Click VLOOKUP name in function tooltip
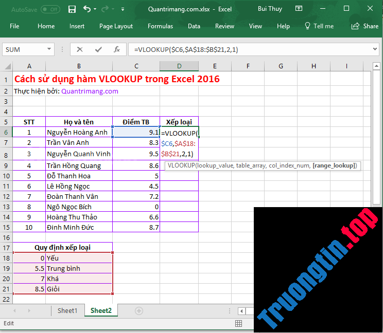Viewport: 383px width, 333px height. click(x=181, y=166)
